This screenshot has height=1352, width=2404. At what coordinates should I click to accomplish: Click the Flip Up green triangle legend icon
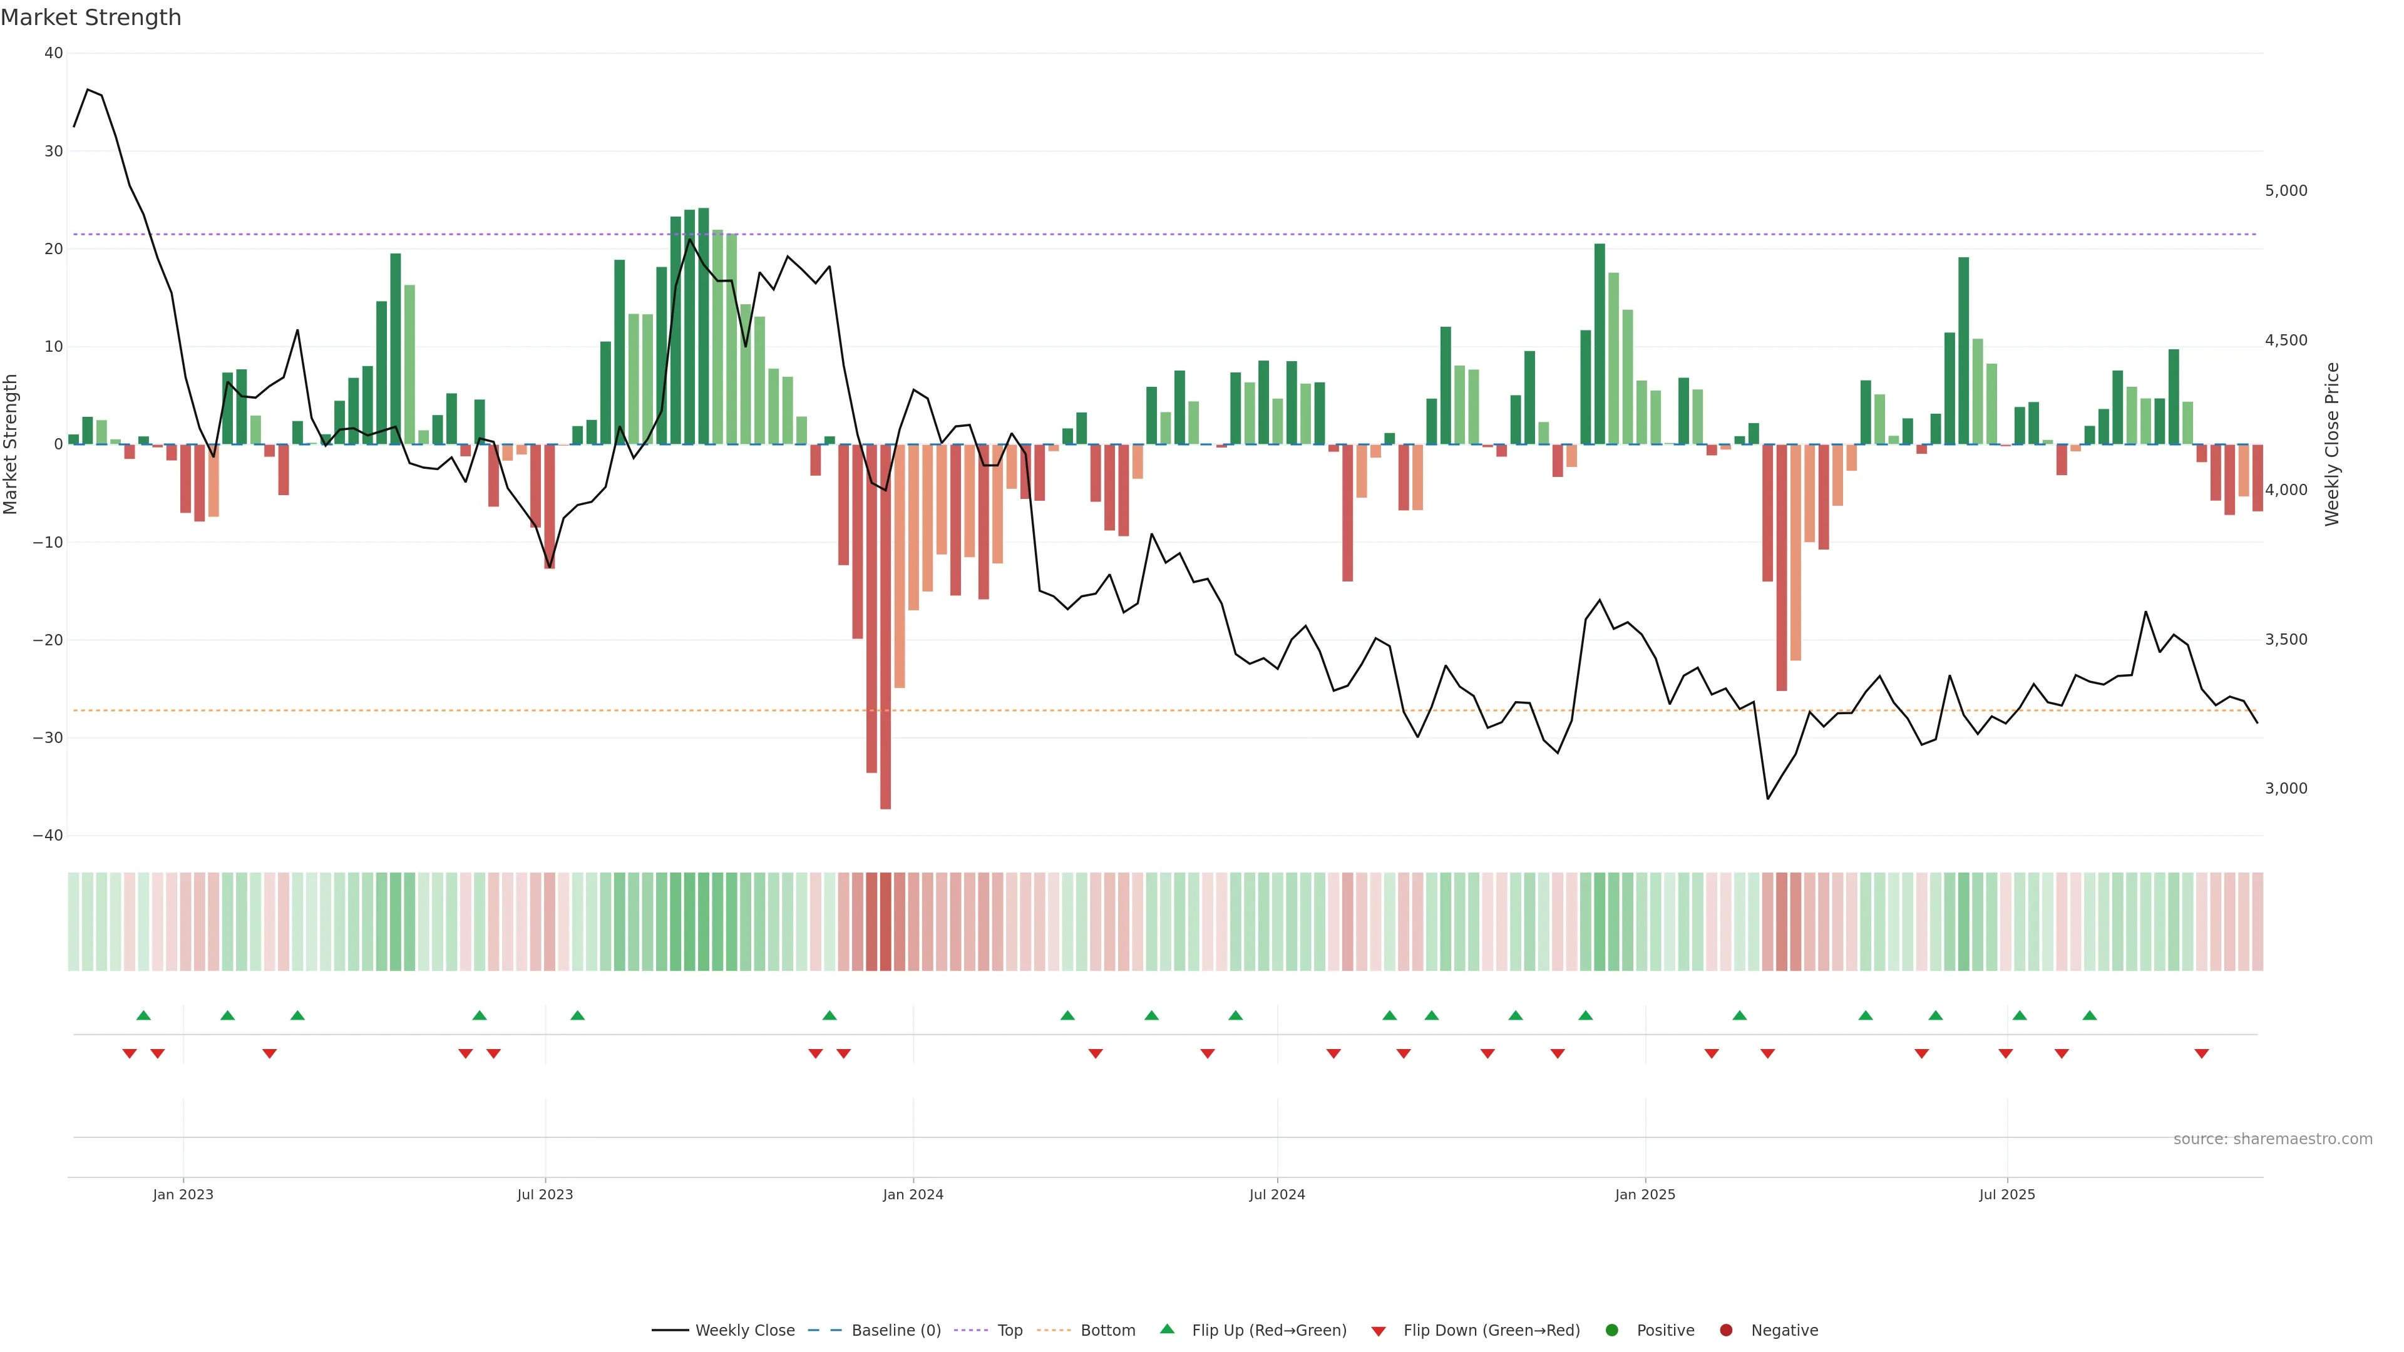(x=1166, y=1329)
